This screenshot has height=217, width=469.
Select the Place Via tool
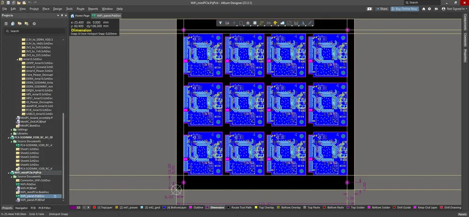(275, 23)
